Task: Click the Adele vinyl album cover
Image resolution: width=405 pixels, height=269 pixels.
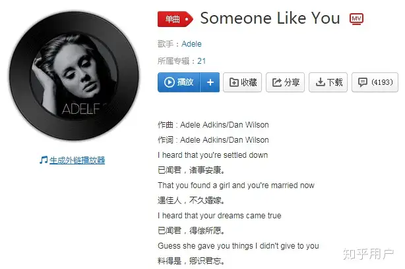Action: pyautogui.click(x=74, y=76)
